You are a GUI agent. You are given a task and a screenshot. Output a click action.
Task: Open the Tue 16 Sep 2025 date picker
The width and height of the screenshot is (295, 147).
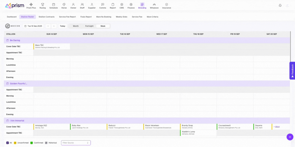33,26
